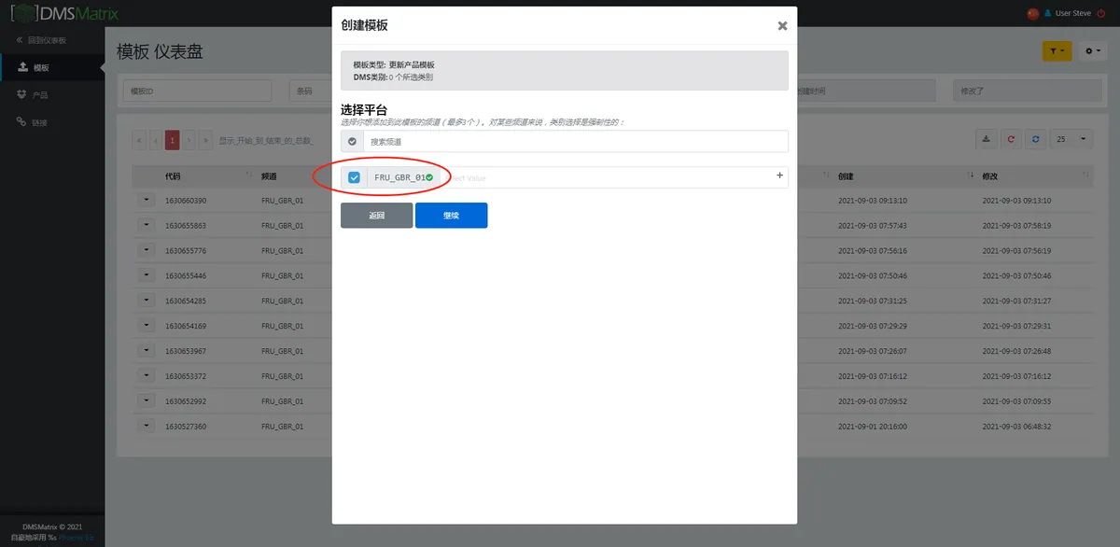Click into the 搜索频道 search field
This screenshot has width=1120, height=547.
point(576,141)
